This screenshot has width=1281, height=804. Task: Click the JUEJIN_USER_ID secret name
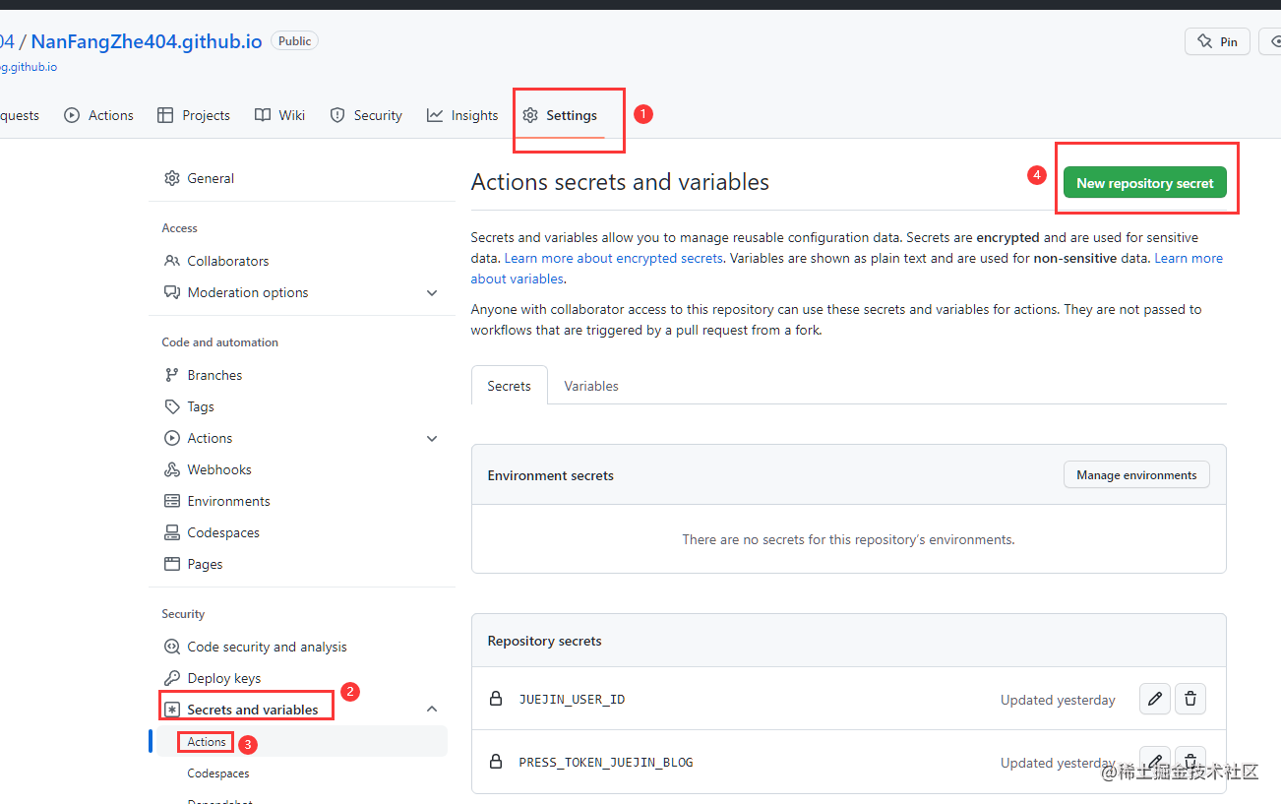pyautogui.click(x=572, y=700)
